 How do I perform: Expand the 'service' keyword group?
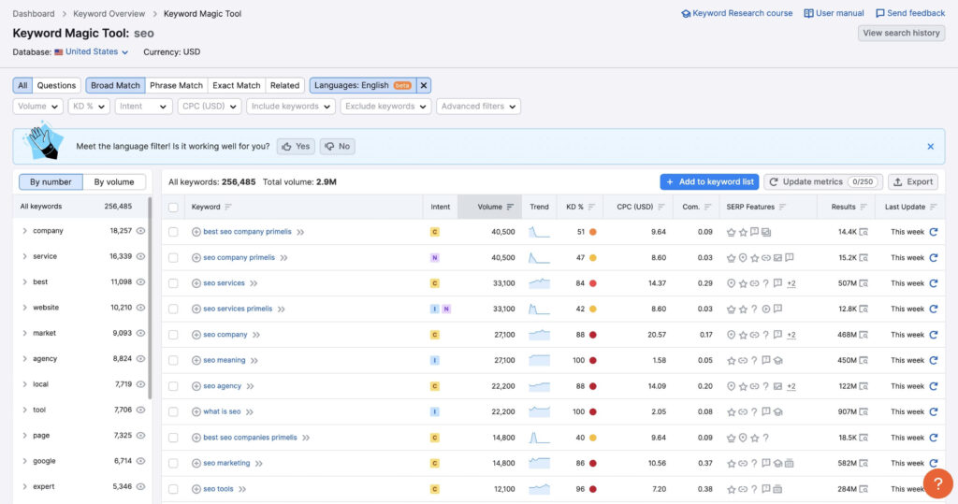point(24,256)
